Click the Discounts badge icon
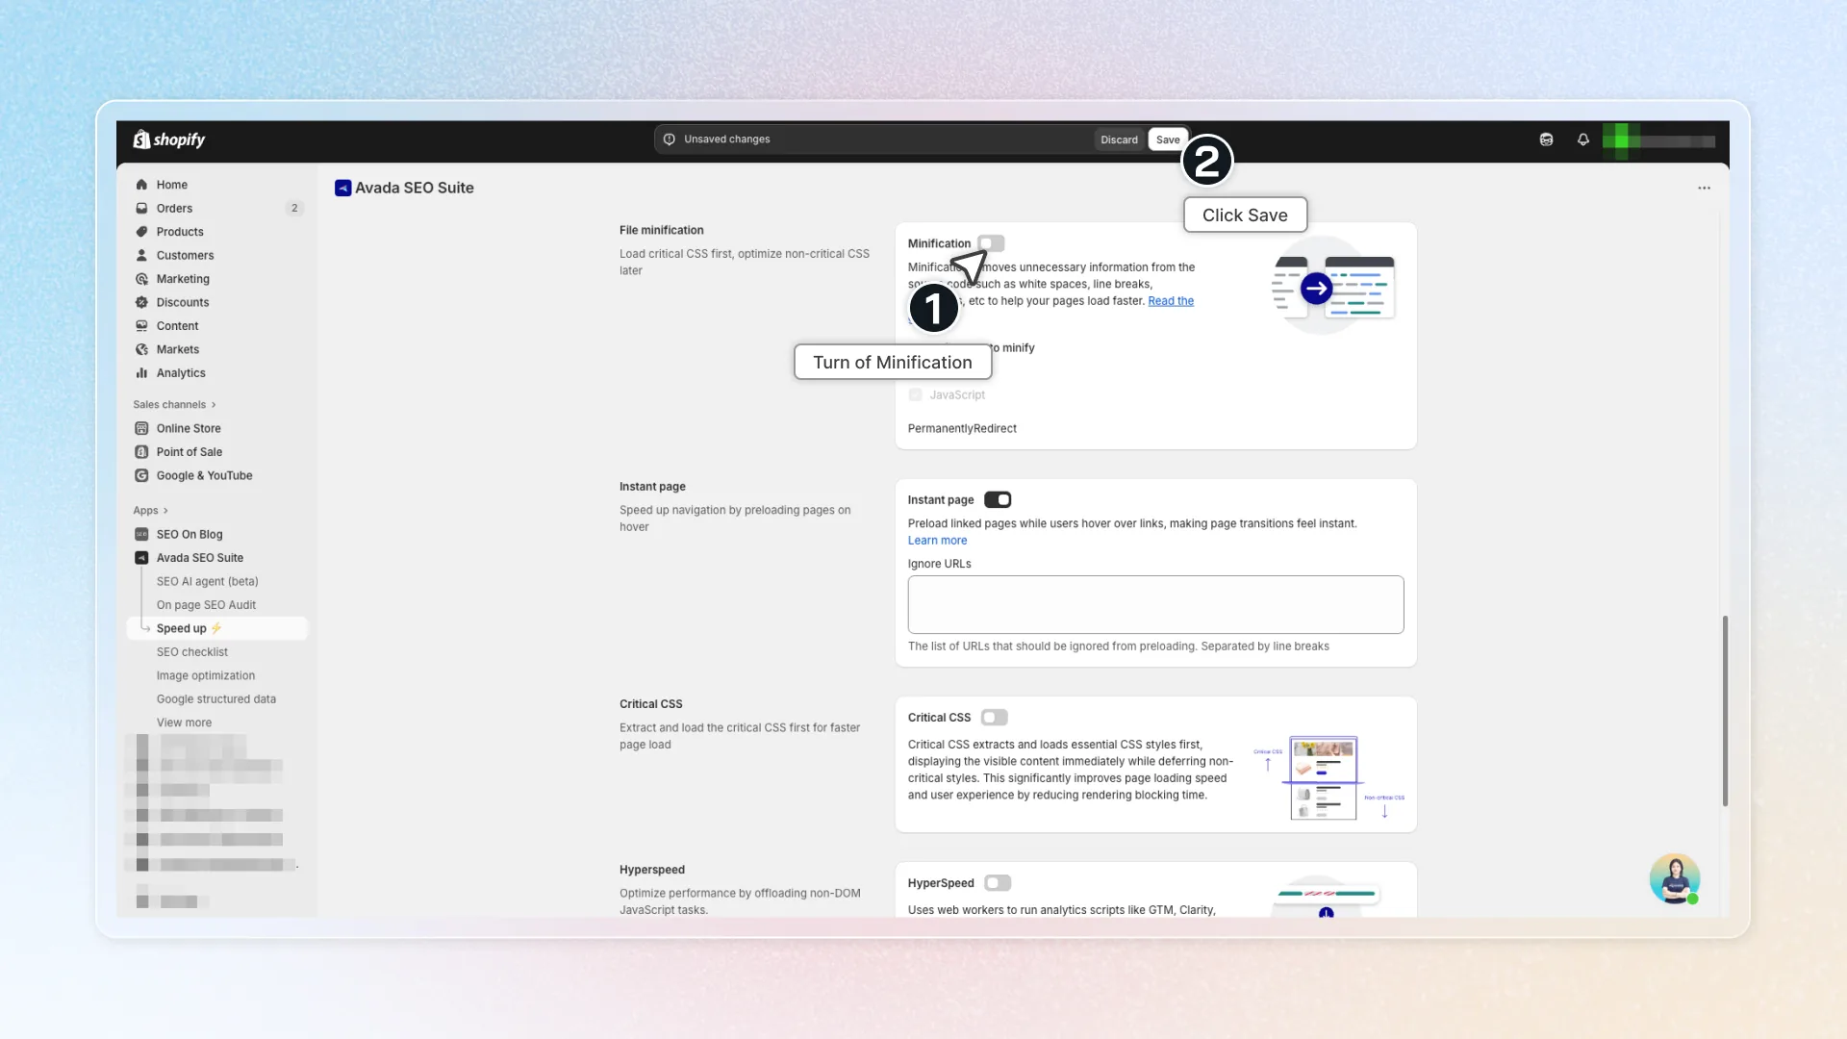 pyautogui.click(x=141, y=302)
